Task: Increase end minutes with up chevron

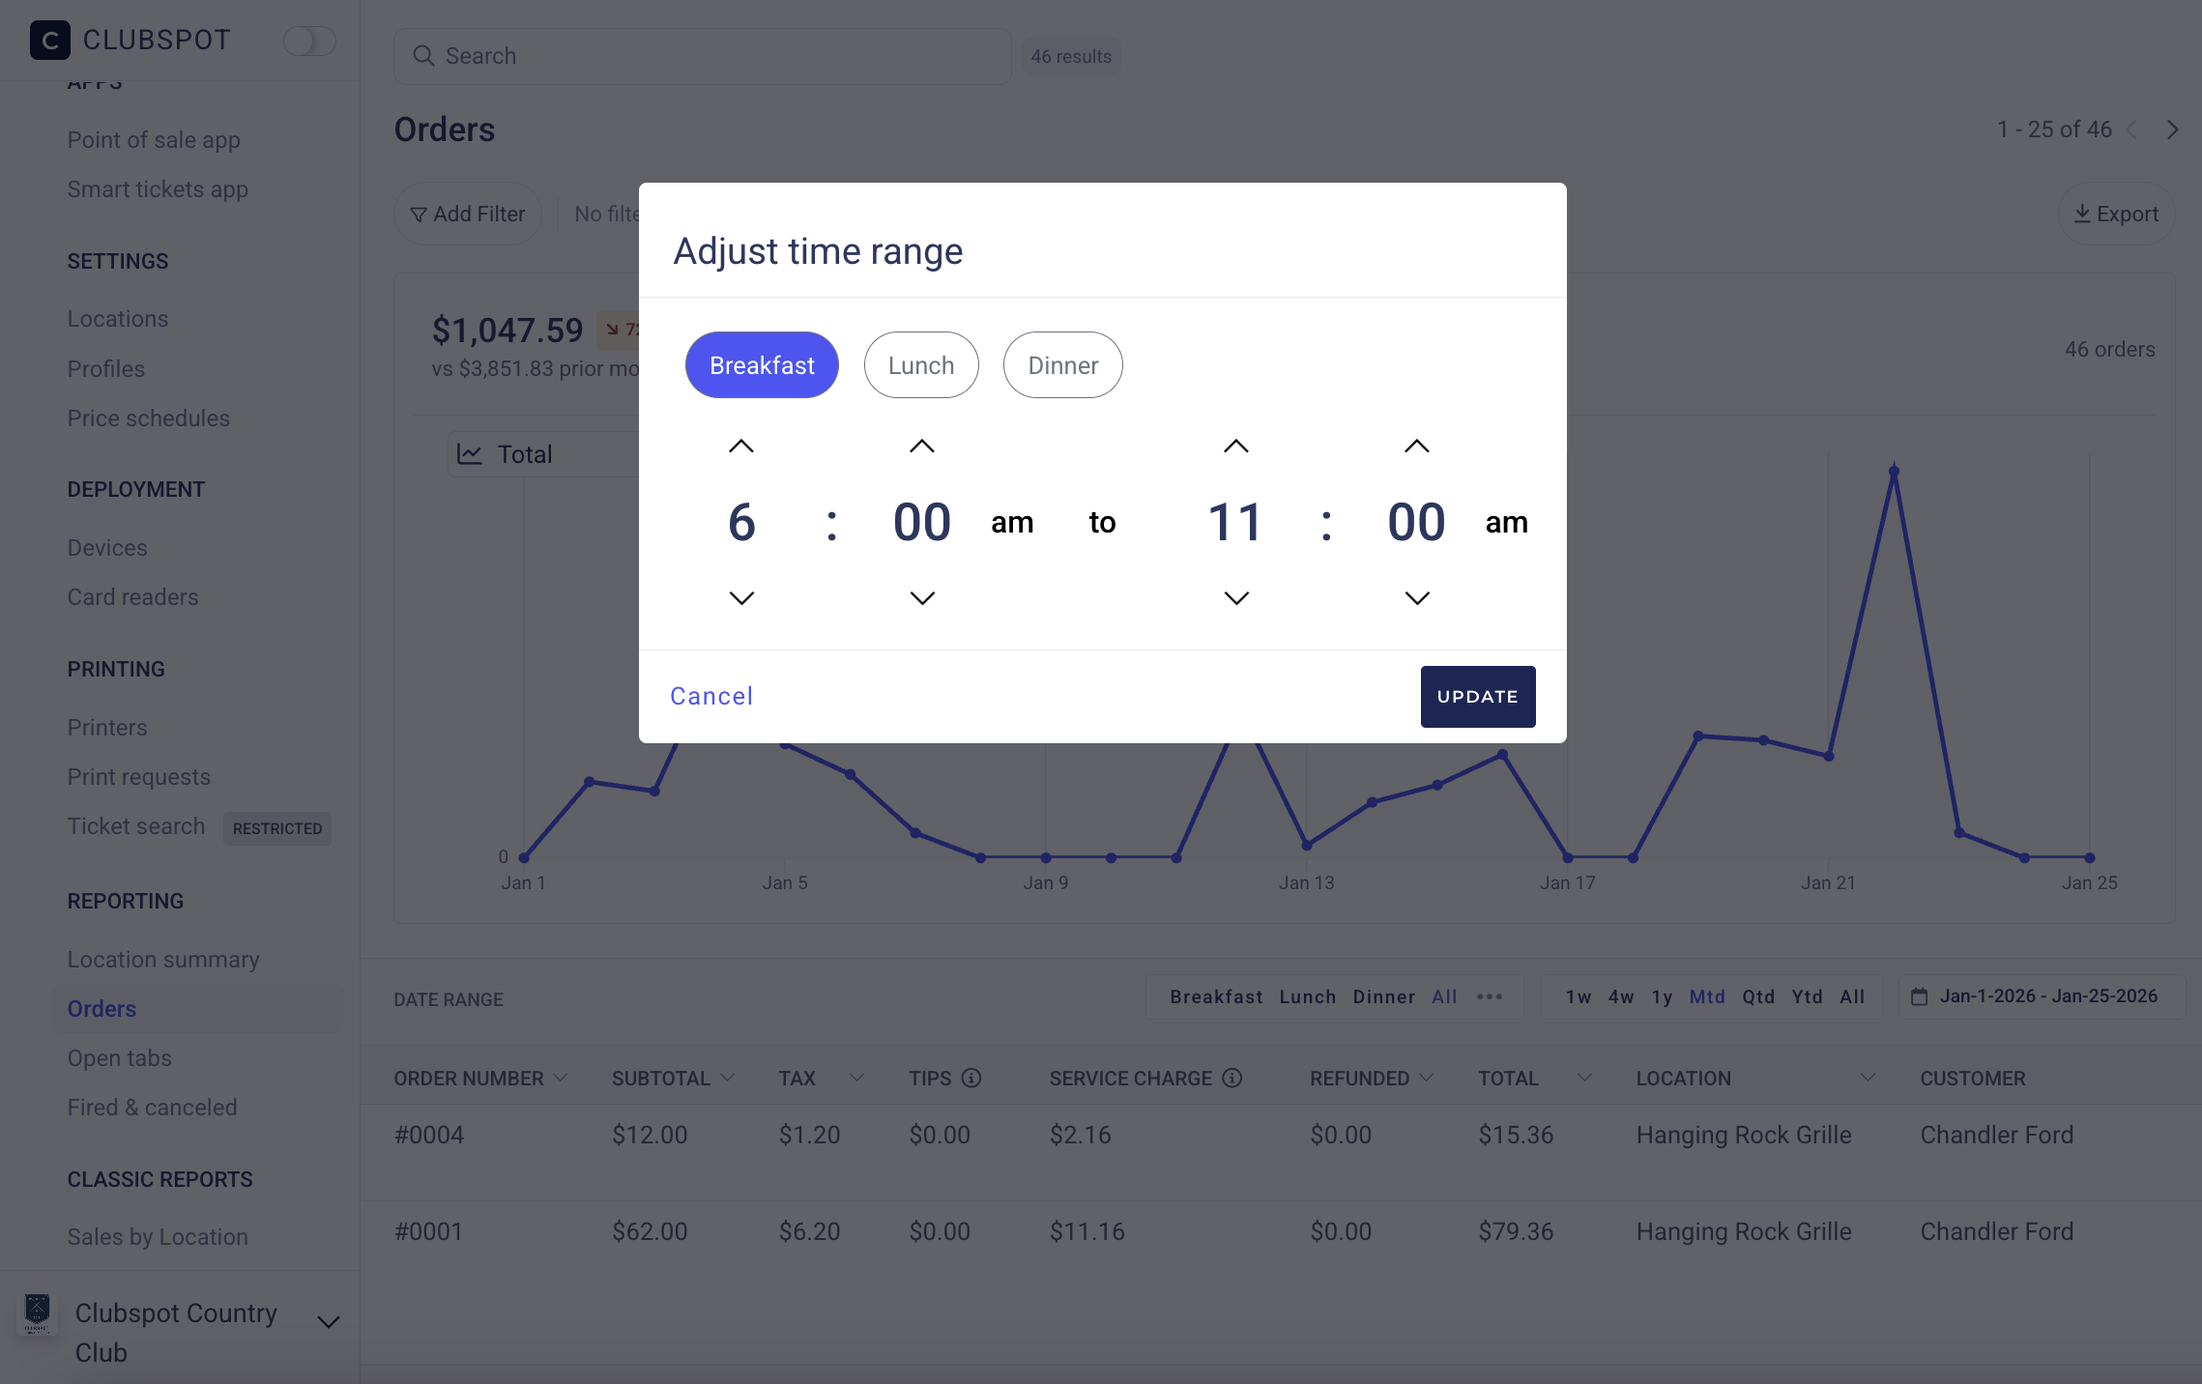Action: (1417, 447)
